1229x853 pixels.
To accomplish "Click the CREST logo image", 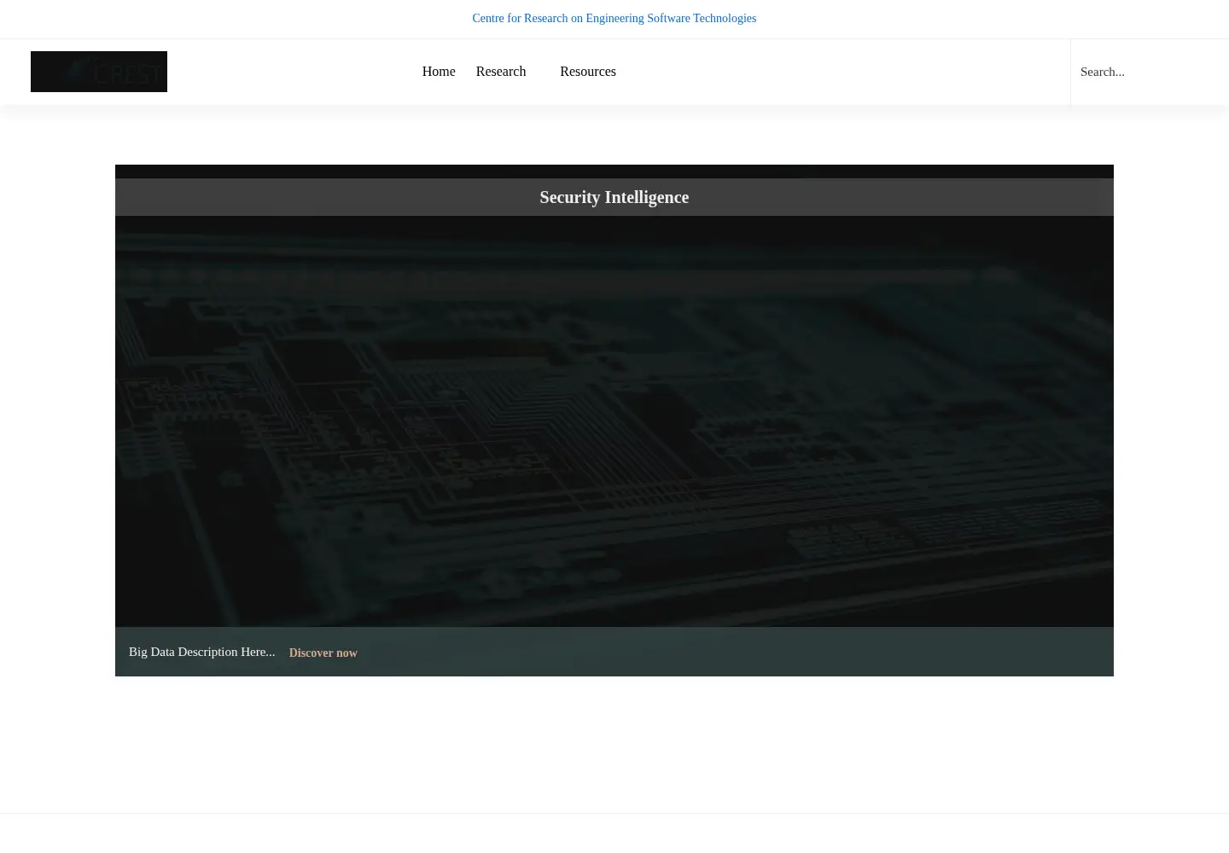I will click(99, 72).
